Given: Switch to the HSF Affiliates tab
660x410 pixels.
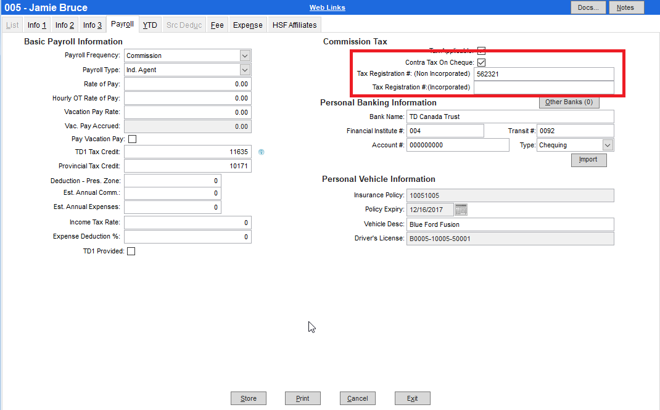Looking at the screenshot, I should click(294, 25).
